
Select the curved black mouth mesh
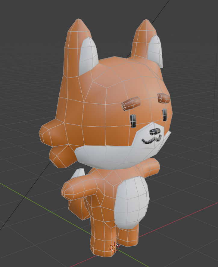pos(151,139)
